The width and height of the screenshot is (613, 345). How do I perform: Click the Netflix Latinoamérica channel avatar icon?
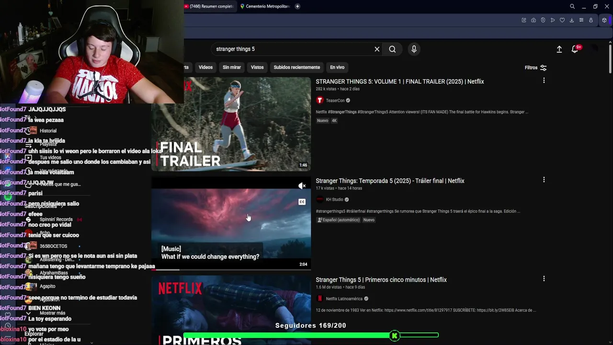[x=319, y=299]
